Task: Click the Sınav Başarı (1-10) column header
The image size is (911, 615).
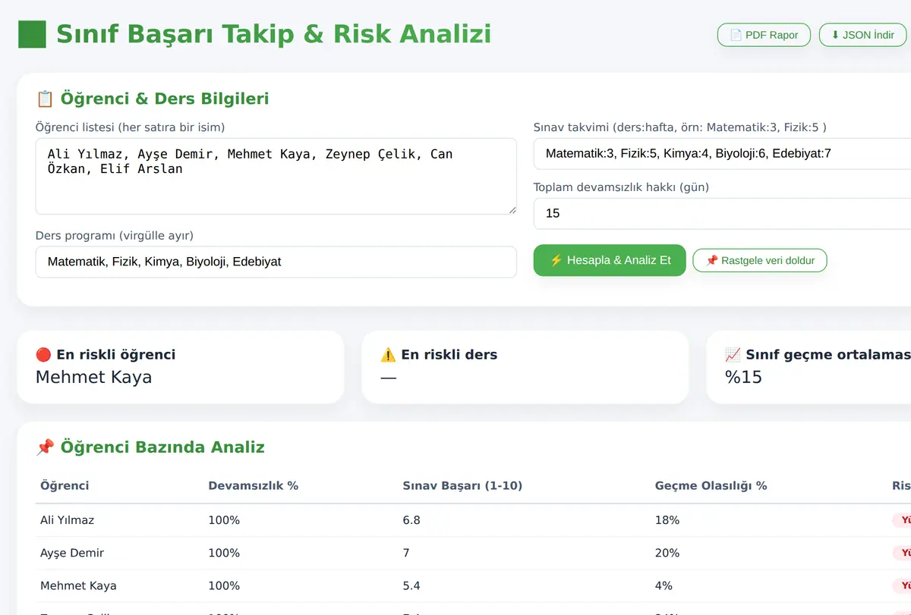Action: 462,485
